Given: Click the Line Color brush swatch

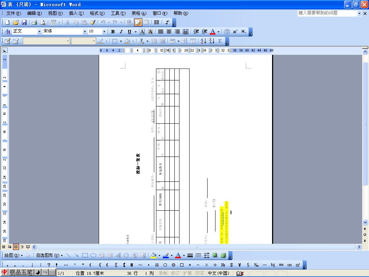Looking at the screenshot, I should click(x=166, y=255).
